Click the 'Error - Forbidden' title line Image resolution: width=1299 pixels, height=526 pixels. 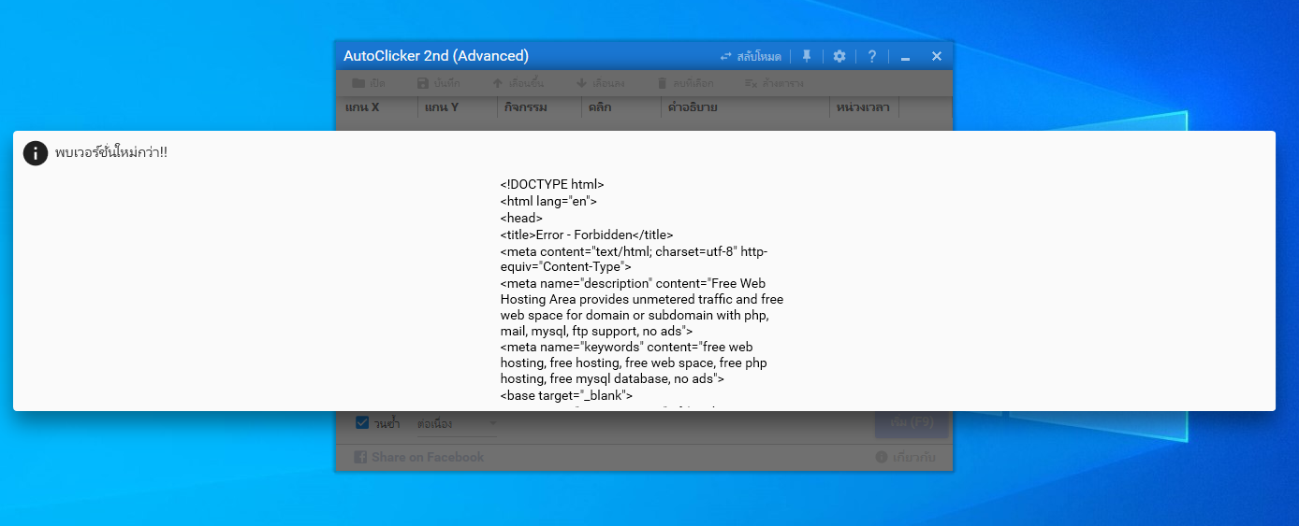pyautogui.click(x=587, y=235)
